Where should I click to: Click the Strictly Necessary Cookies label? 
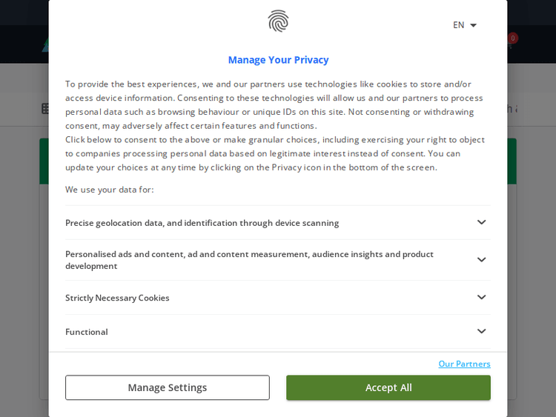(117, 298)
